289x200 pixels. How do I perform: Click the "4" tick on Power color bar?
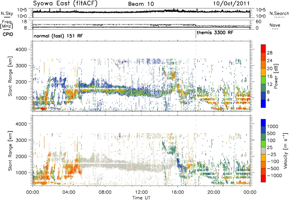[268, 100]
